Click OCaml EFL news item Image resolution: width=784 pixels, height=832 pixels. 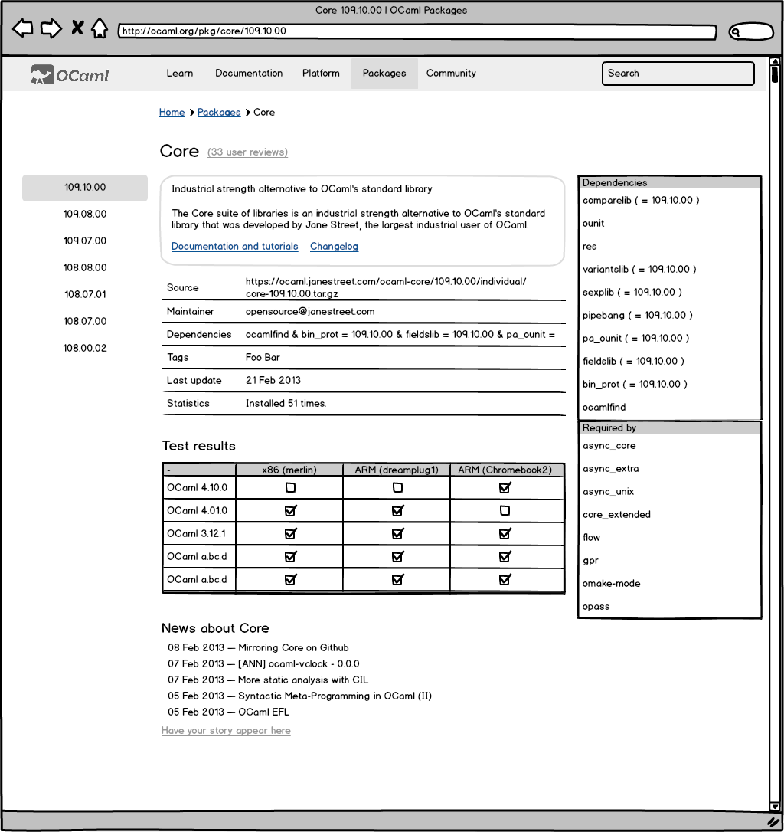263,712
